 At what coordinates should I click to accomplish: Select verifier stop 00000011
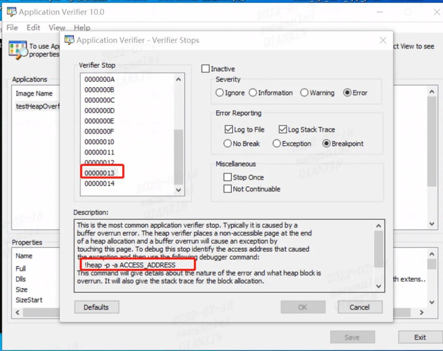point(99,153)
